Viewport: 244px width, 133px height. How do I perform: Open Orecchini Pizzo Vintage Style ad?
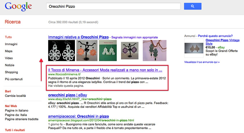[x=222, y=42]
